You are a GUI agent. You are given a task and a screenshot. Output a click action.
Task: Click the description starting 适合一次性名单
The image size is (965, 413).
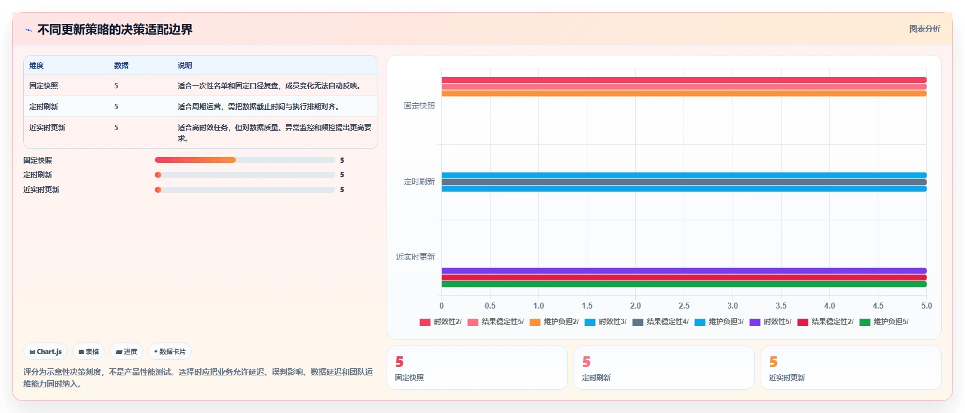coord(271,86)
